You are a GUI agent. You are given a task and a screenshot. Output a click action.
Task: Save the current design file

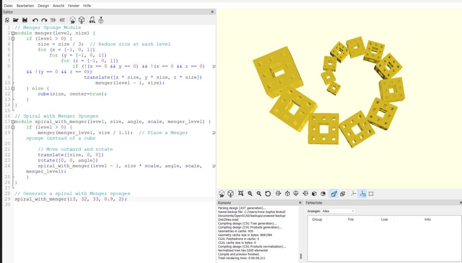coord(25,20)
